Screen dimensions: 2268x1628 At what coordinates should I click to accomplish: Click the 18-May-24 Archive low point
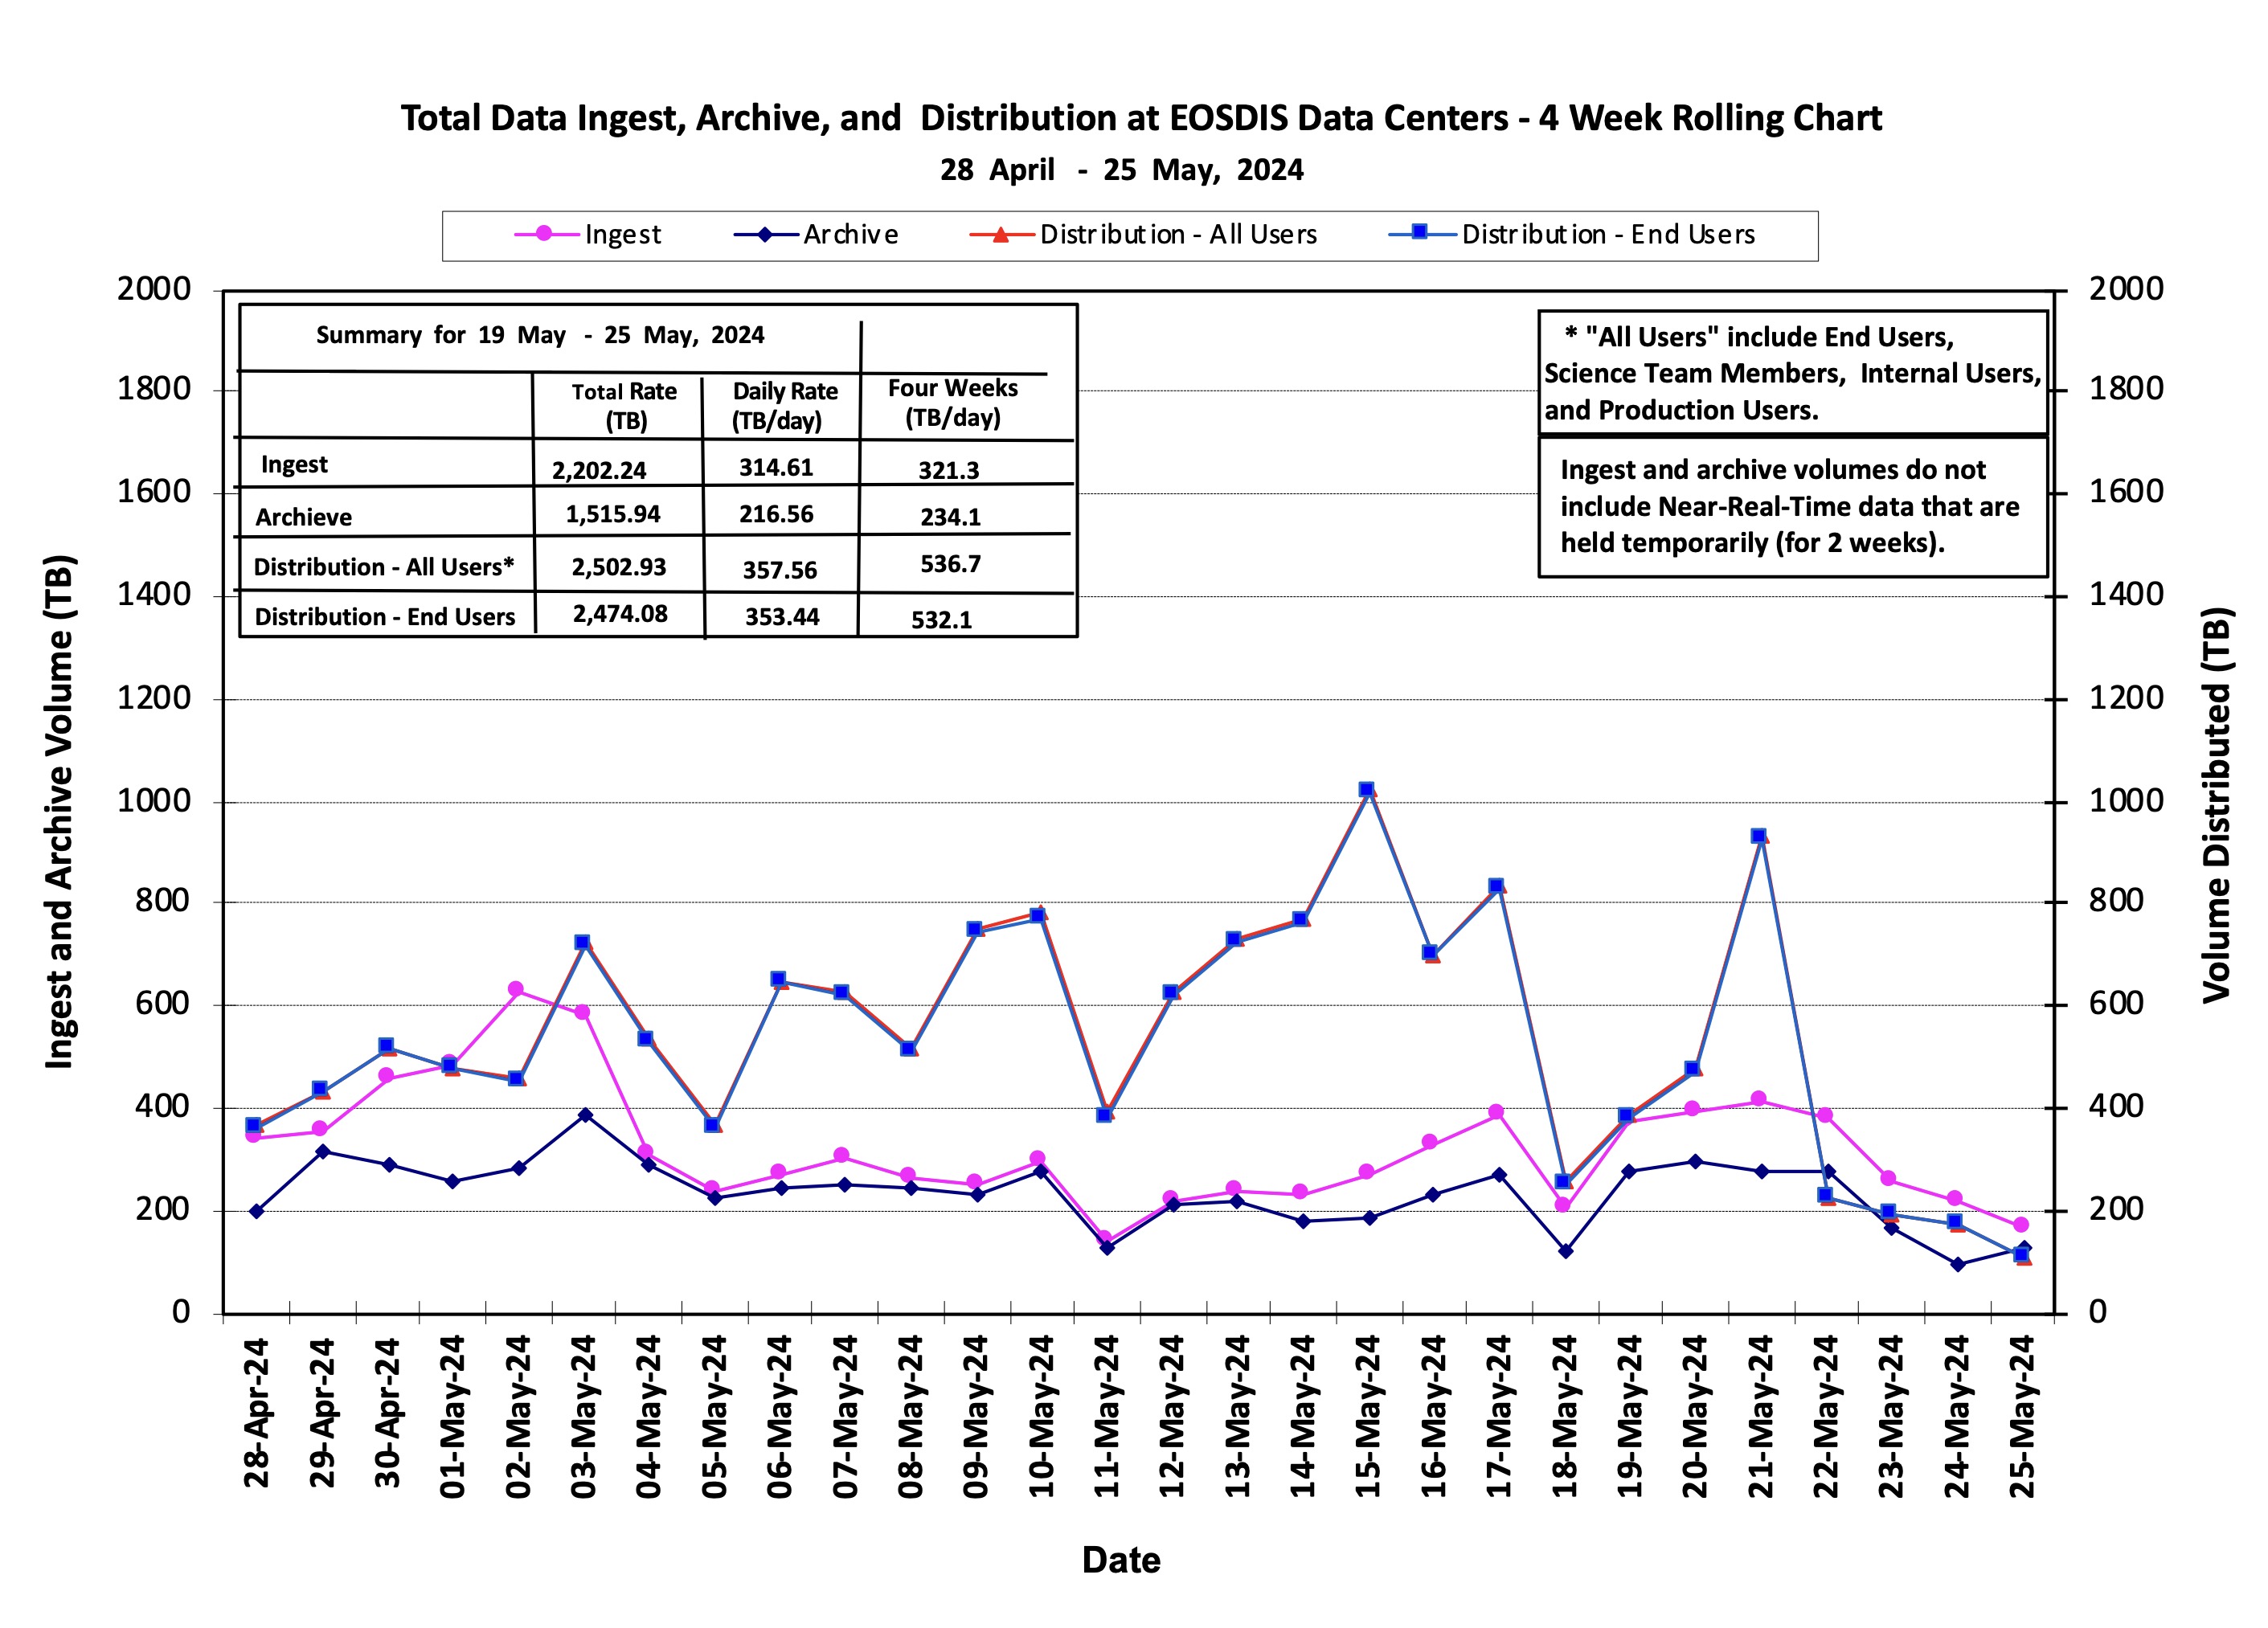point(1566,1251)
